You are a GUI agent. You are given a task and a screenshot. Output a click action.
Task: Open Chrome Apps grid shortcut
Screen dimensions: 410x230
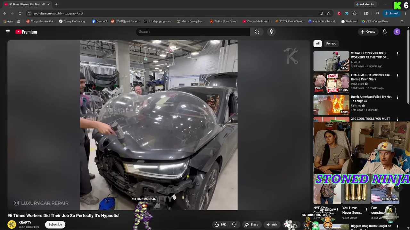tap(8, 21)
